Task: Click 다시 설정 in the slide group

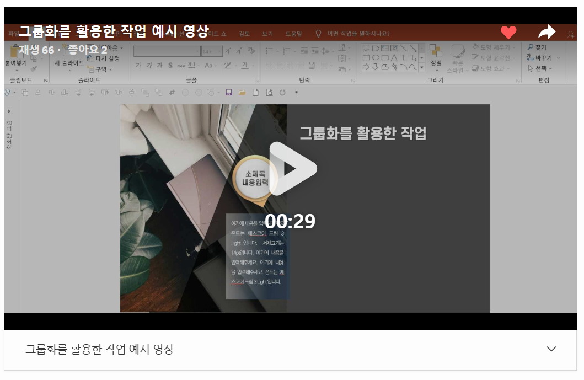Action: [x=104, y=58]
